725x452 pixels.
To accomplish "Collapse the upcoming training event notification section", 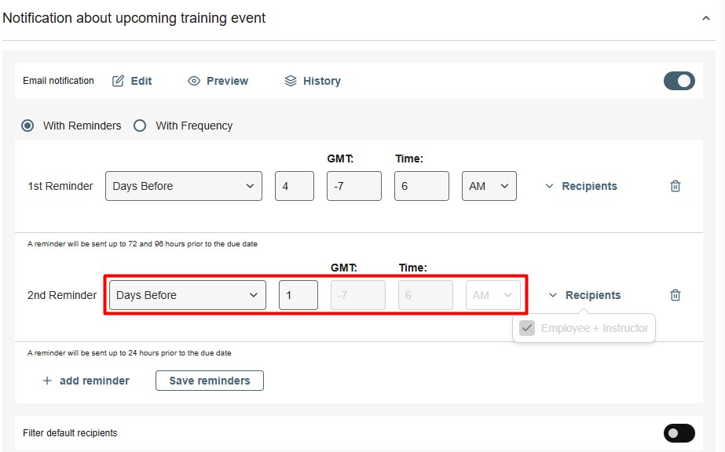I will 705,18.
